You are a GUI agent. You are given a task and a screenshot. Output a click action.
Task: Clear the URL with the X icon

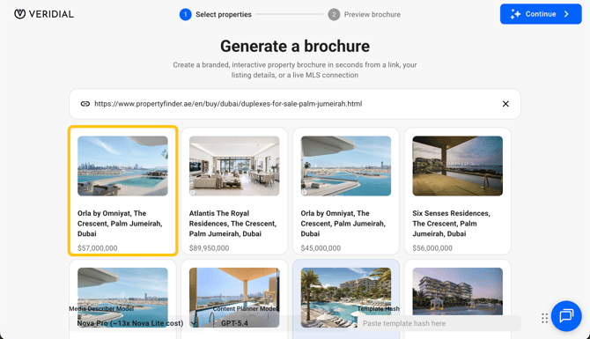coord(505,104)
